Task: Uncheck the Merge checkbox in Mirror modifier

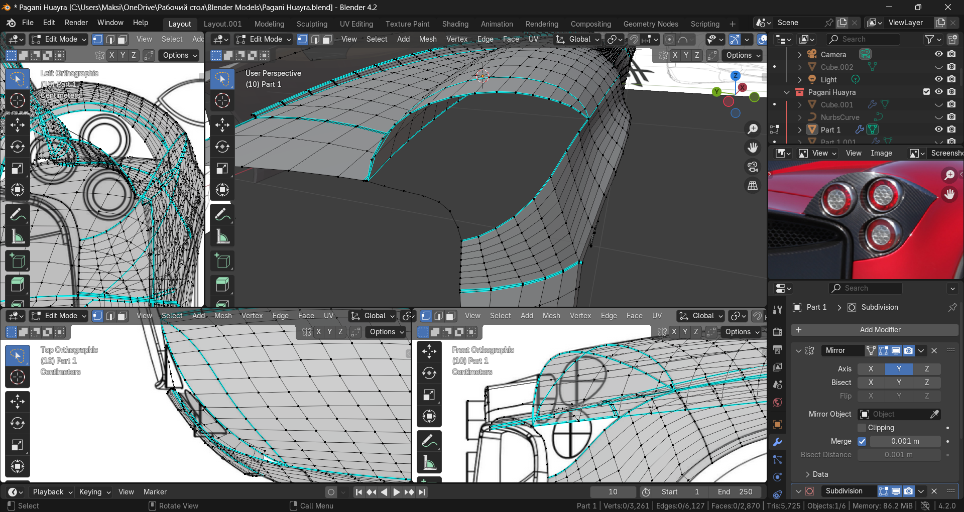Action: tap(862, 441)
